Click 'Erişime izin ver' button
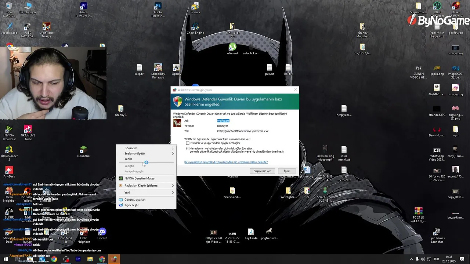This screenshot has height=264, width=470. coord(262,171)
